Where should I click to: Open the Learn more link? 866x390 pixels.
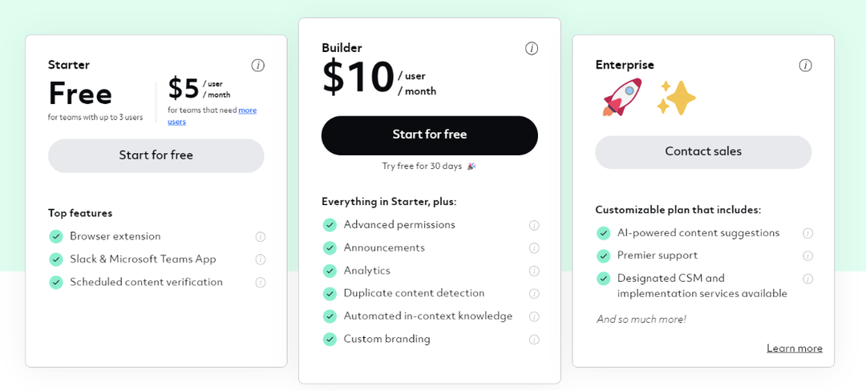click(794, 348)
